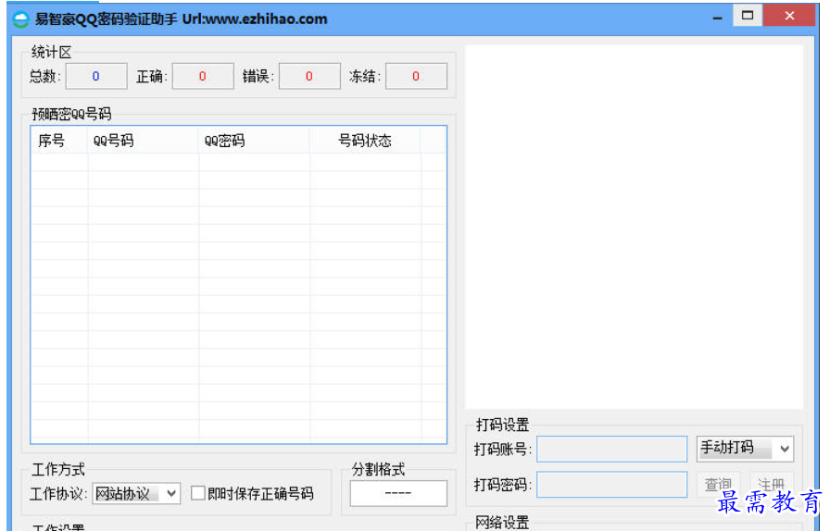Click the 预晒密QQ号码 group label
The image size is (830, 531).
point(71,114)
